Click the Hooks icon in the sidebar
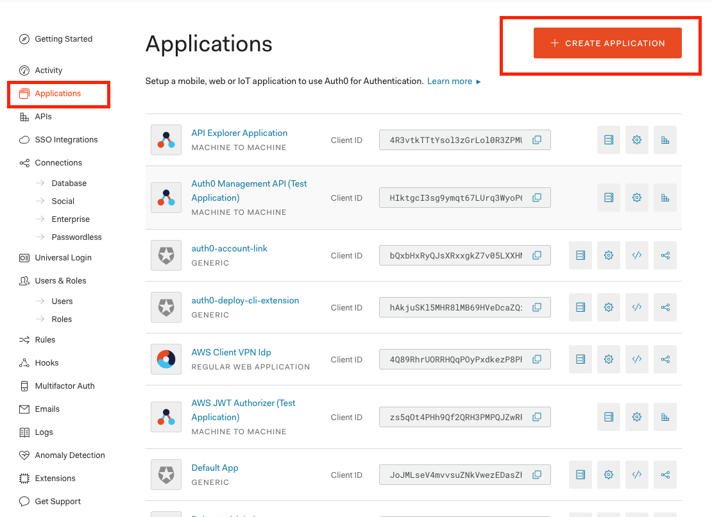Viewport: 712px width, 517px height. (23, 362)
